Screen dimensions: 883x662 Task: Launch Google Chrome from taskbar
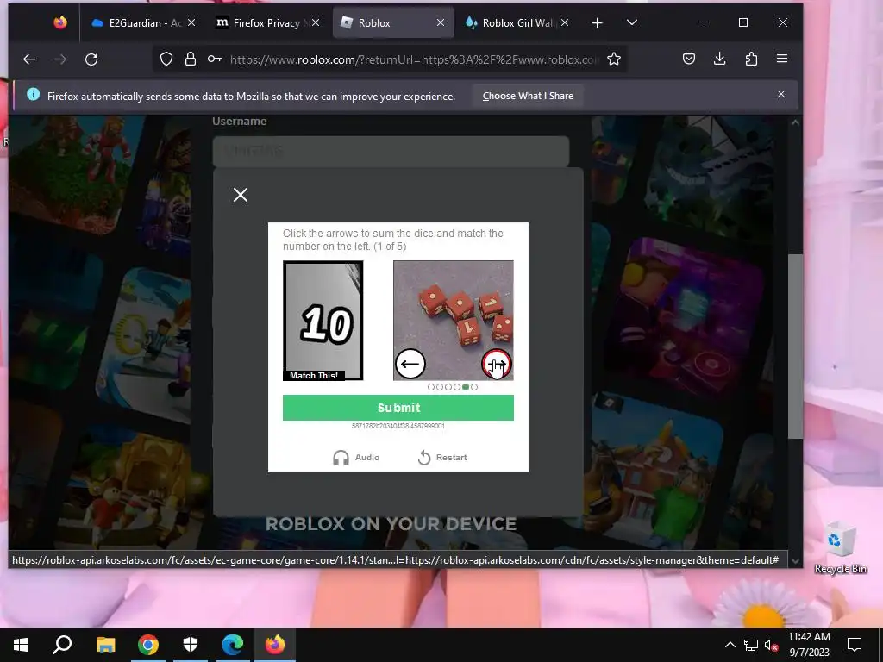(x=148, y=645)
